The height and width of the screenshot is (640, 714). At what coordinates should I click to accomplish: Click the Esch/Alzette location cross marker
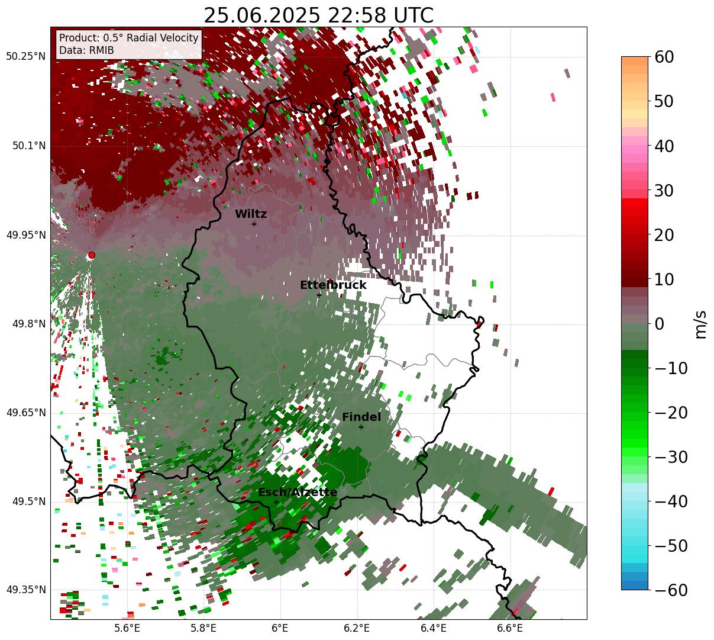[276, 502]
